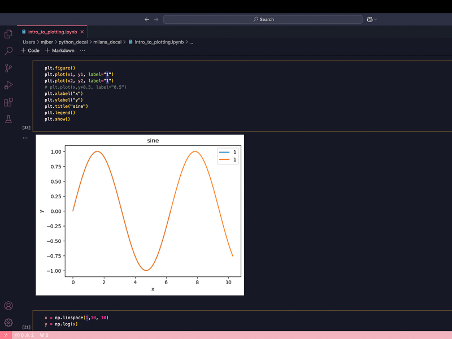Click the remote window status bar icon

(x=6, y=335)
